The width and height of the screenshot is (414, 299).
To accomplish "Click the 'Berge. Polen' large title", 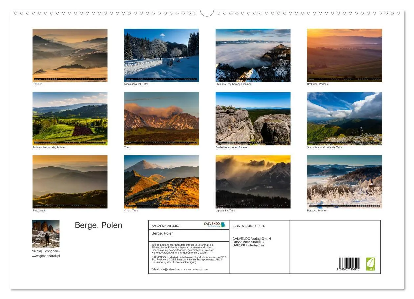I will tap(98, 225).
